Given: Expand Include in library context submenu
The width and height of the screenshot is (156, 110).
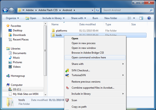Looking at the screenshot, I should (x=95, y=94).
